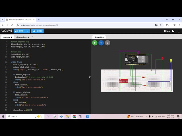This screenshot has height=136, width=182.
Task: Click the yellow LED in the circuit
Action: (x=171, y=60)
